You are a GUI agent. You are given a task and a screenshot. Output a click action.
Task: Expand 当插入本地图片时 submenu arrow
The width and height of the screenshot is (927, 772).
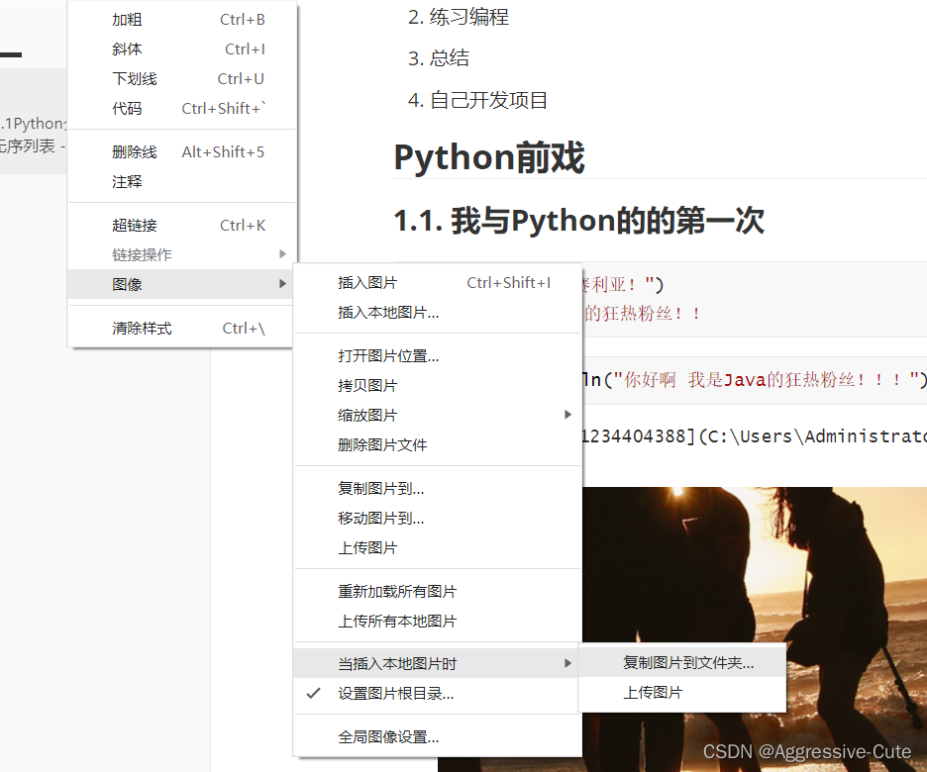(567, 663)
